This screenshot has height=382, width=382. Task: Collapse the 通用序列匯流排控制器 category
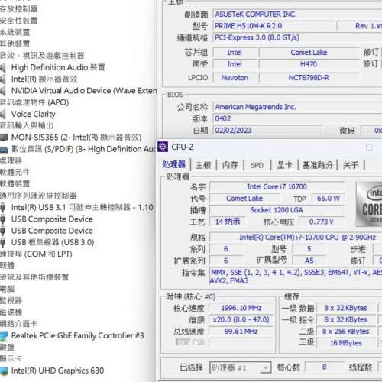38,196
